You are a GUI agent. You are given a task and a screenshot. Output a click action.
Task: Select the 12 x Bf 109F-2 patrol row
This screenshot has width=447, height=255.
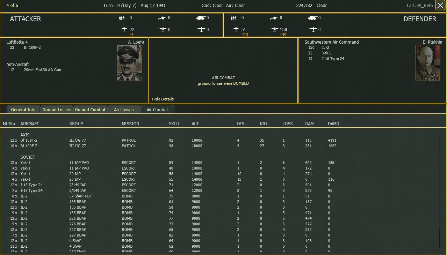pyautogui.click(x=173, y=140)
